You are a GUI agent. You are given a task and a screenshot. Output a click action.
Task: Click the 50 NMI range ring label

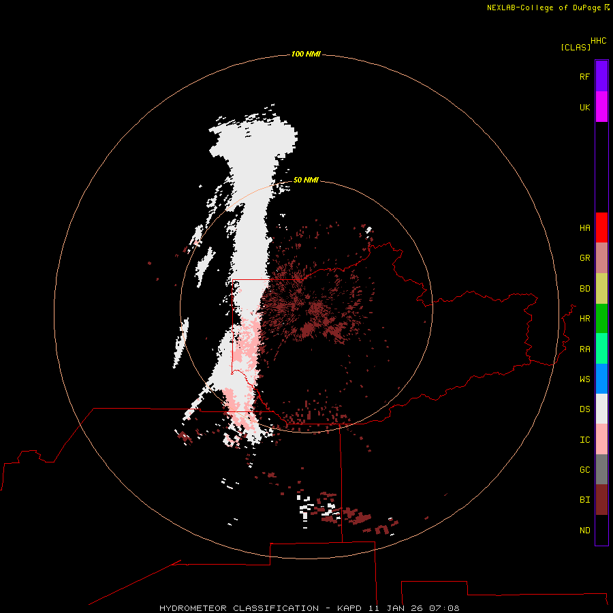pos(306,180)
